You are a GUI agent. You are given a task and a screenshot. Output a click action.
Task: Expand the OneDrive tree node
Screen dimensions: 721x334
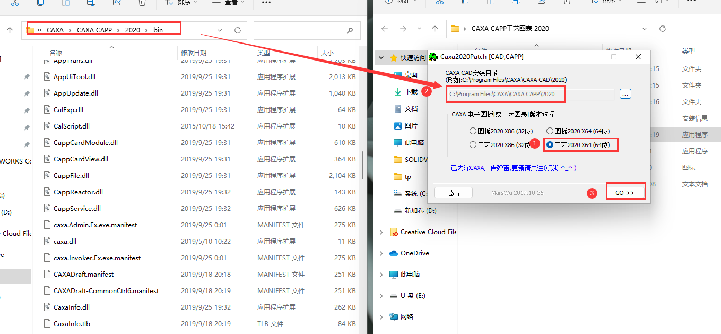(381, 253)
